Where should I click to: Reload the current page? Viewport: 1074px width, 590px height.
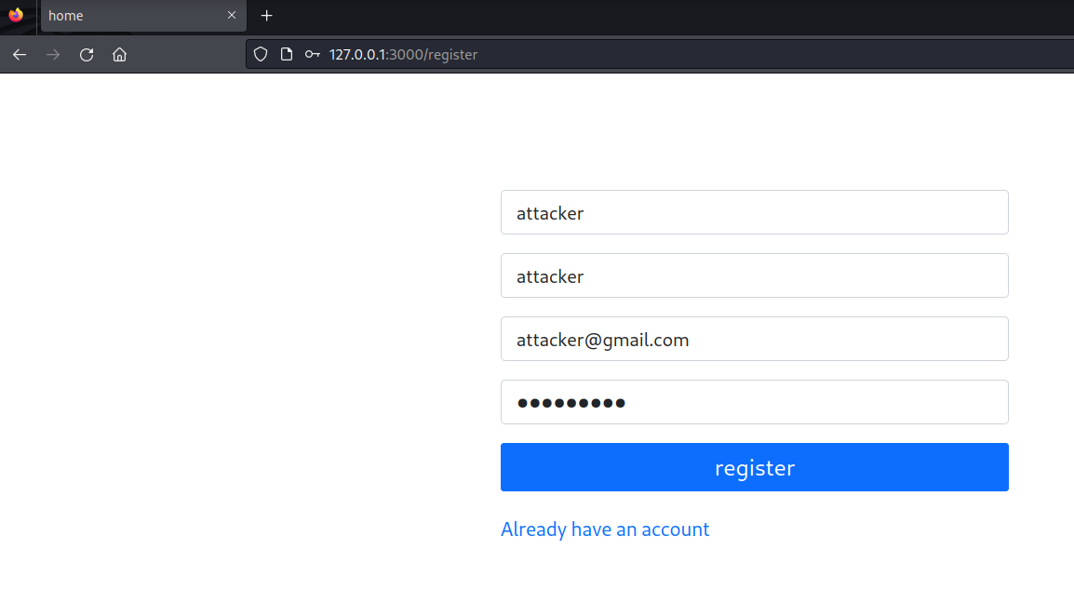[x=87, y=54]
